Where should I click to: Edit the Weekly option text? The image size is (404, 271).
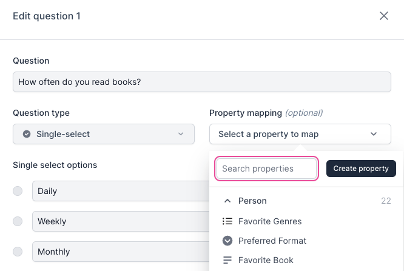click(x=121, y=221)
